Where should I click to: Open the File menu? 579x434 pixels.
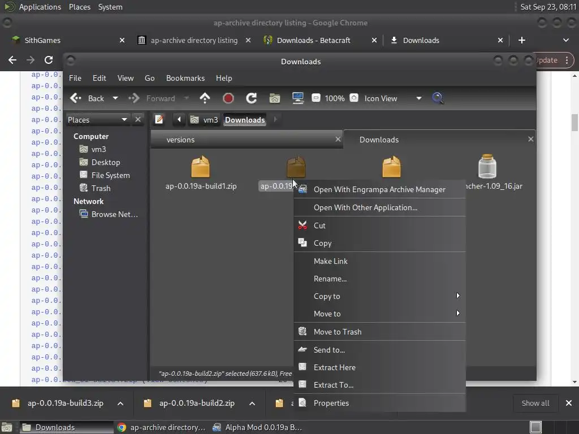pyautogui.click(x=75, y=78)
